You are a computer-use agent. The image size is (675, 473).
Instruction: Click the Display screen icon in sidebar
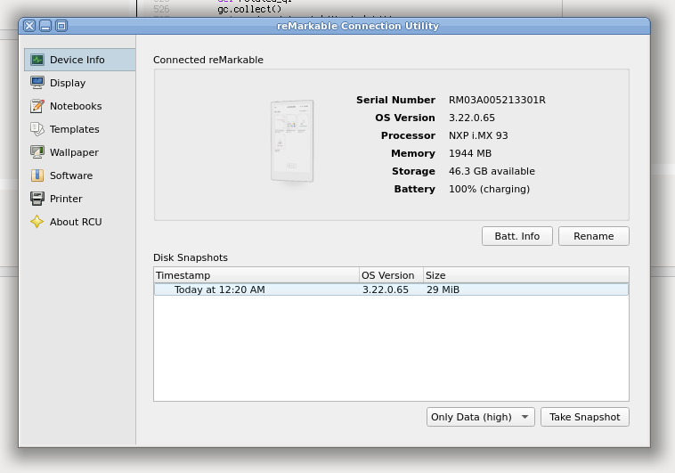(37, 83)
